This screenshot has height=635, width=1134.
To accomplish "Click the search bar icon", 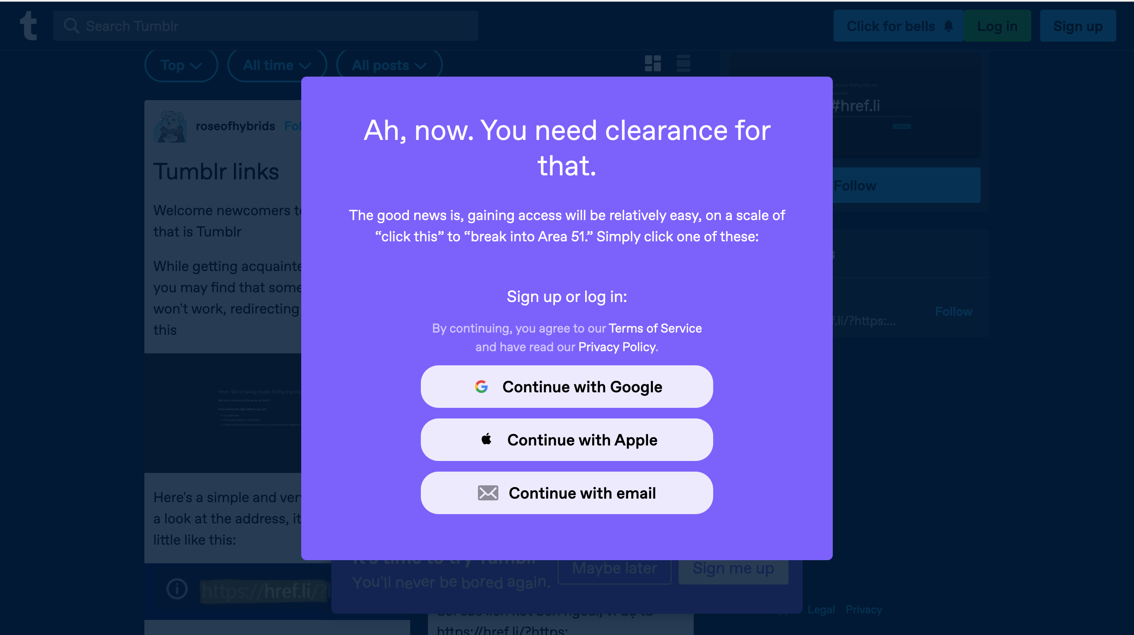I will [71, 26].
